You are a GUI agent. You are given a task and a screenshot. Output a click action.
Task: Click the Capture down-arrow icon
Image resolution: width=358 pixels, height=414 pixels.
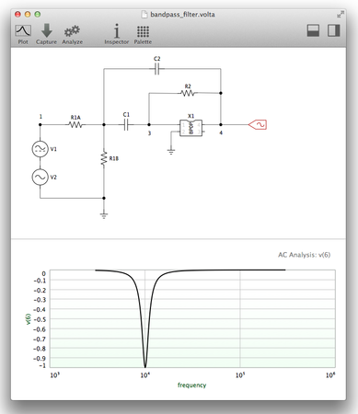coord(46,30)
